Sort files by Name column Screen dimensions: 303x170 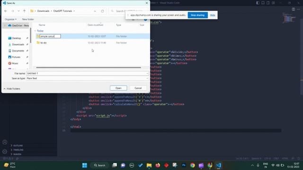(42, 25)
